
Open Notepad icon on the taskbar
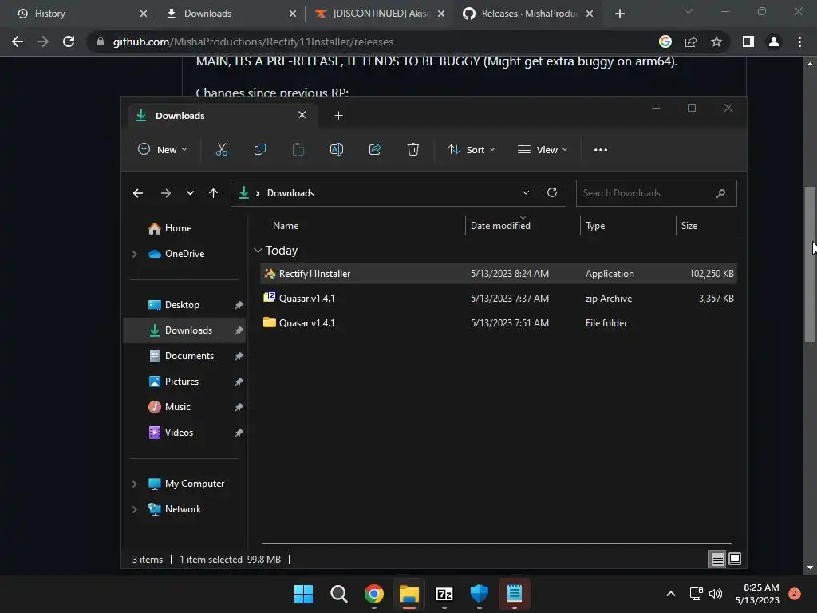pos(515,594)
